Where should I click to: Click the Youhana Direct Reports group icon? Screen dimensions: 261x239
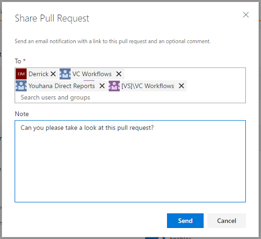click(21, 86)
